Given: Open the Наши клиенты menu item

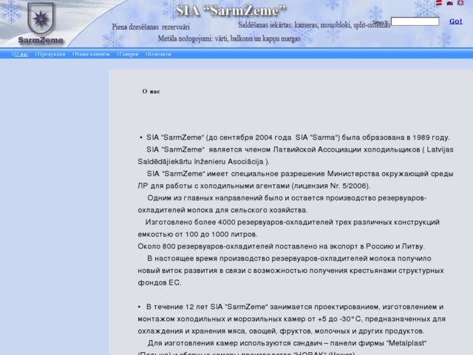Looking at the screenshot, I should [92, 54].
